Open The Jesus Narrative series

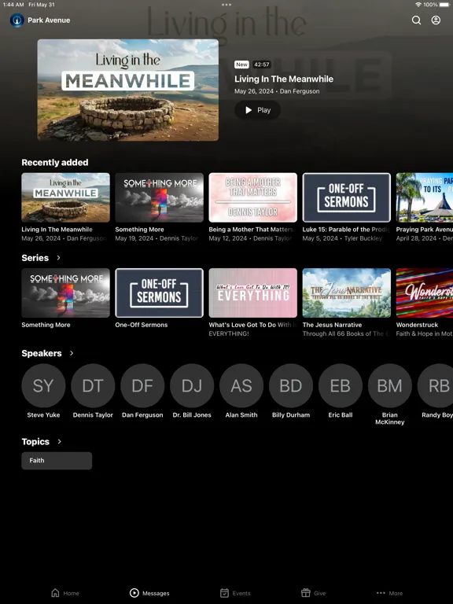click(x=346, y=293)
